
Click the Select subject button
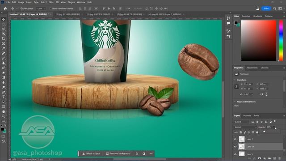coord(91,154)
